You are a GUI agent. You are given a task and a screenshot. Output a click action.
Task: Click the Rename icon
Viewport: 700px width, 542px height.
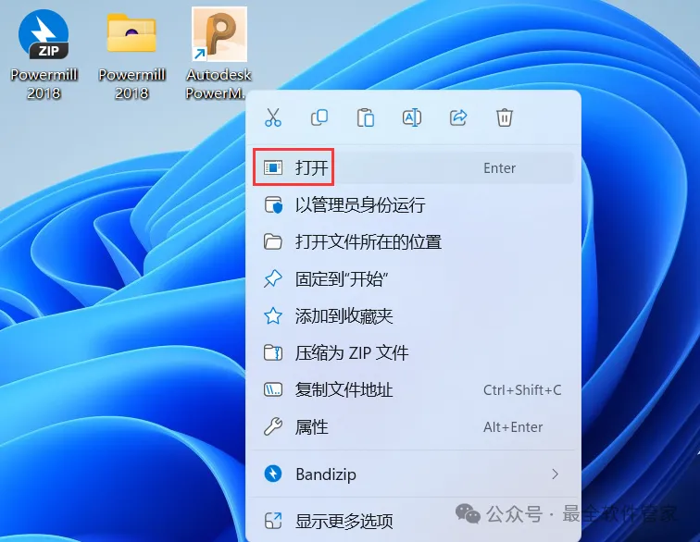412,117
